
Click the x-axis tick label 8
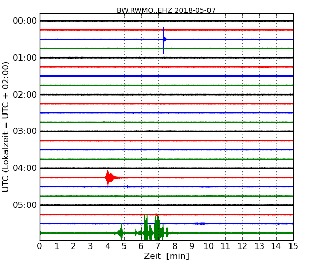click(x=175, y=246)
